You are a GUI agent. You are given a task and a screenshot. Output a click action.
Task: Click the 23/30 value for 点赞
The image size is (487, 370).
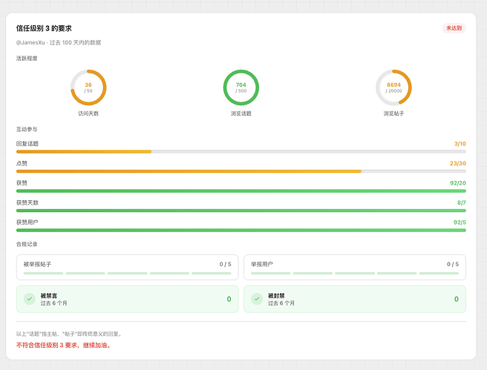[x=458, y=163]
